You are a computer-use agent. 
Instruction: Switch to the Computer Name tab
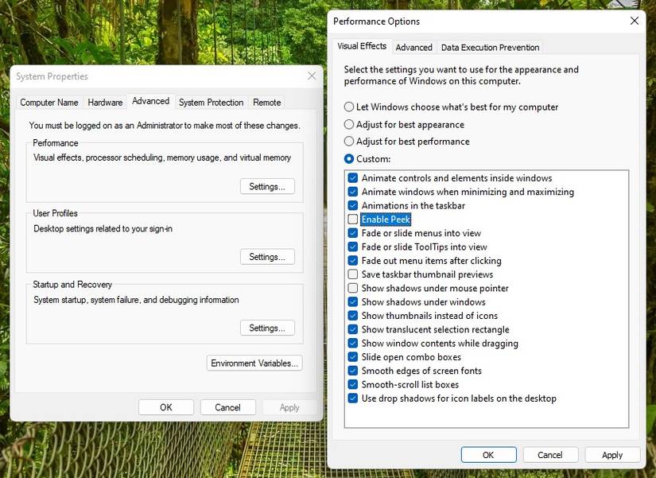click(49, 103)
